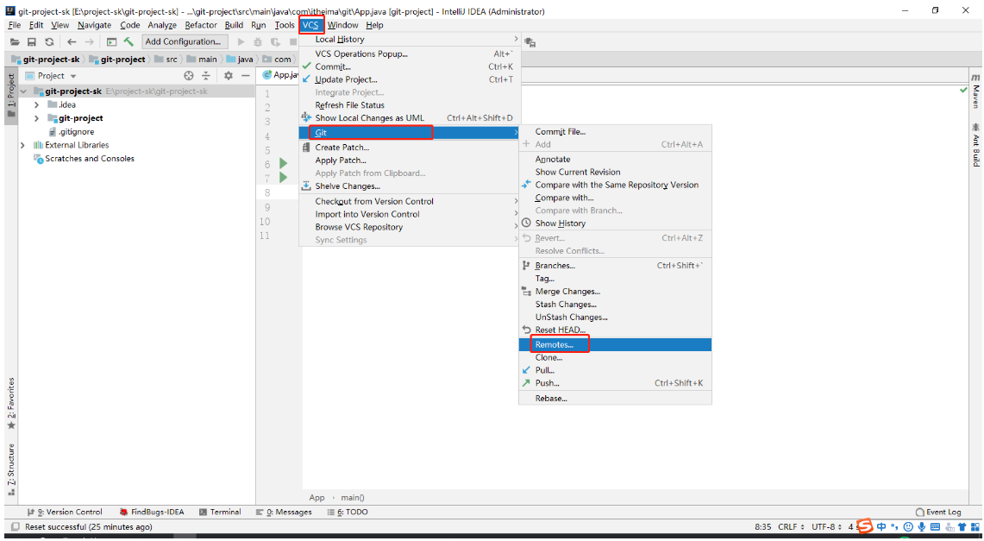The height and width of the screenshot is (541, 984).
Task: Click the src breadcrumb in navigation bar
Action: (166, 59)
